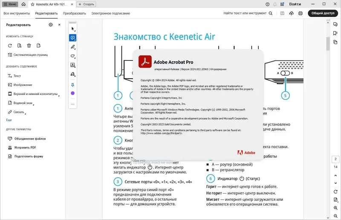Image resolution: width=341 pixels, height=220 pixels.
Task: Star the Keenetic Air document tab
Action: pos(33,4)
